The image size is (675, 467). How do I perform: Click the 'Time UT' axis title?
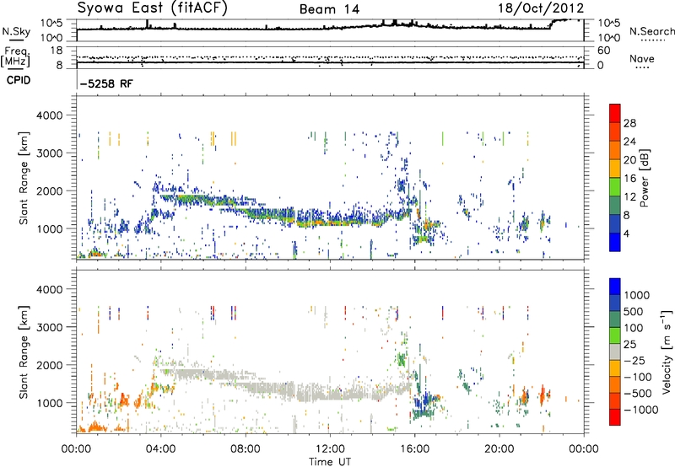click(x=330, y=462)
